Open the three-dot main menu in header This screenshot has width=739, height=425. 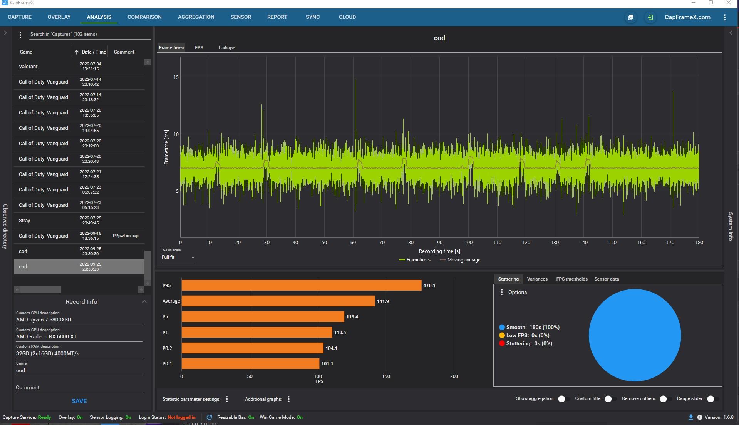(724, 17)
